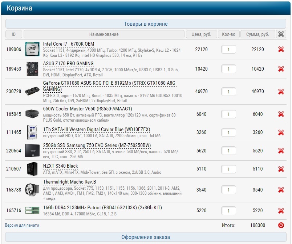Open Thermalright Macho Rev.B product page
Viewport: 292px width, 244px height.
tap(69, 182)
